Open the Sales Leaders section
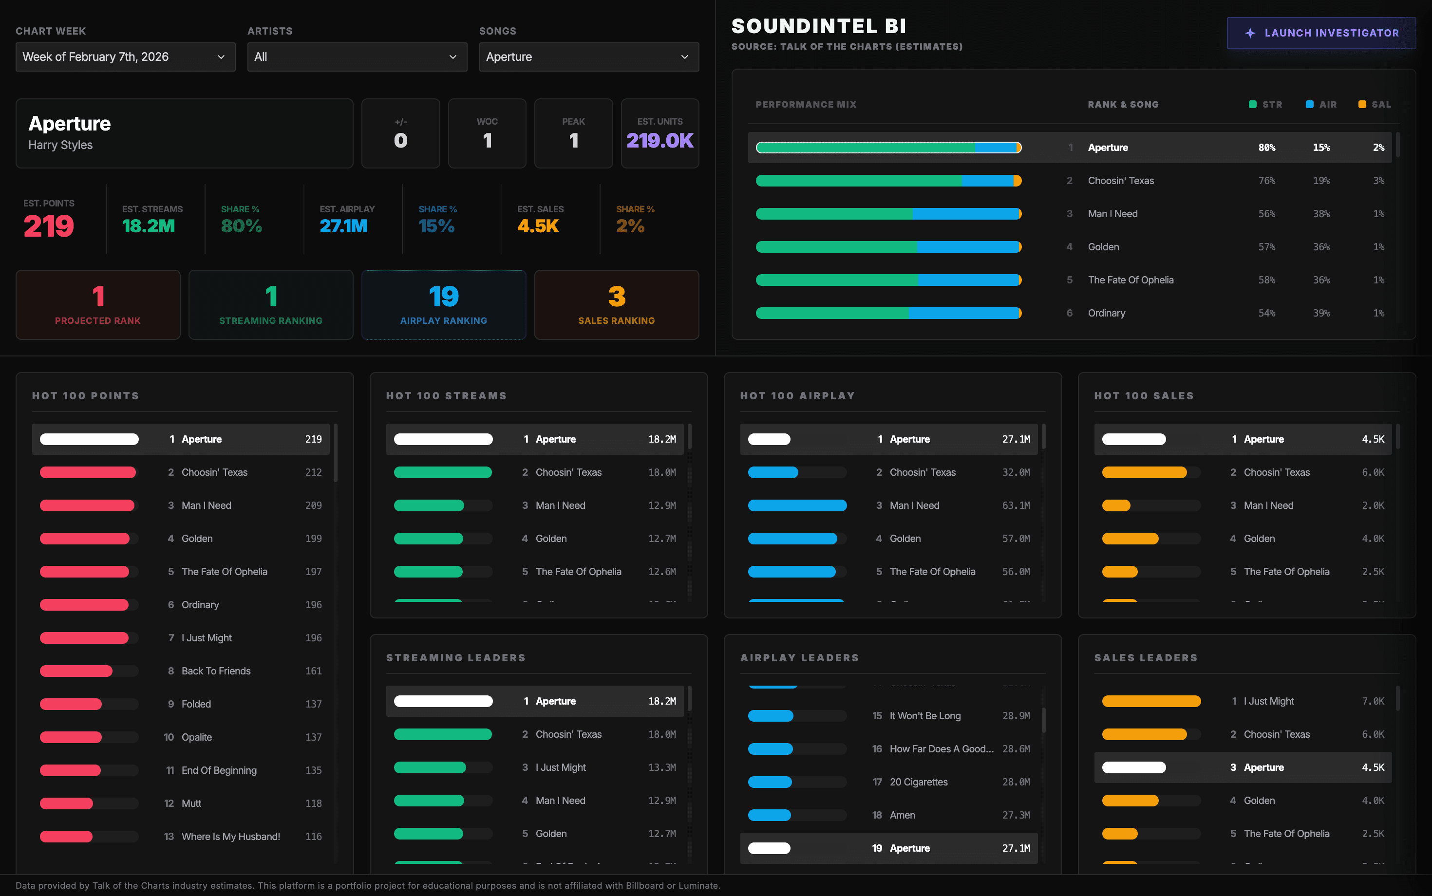Screen dimensions: 1432x896 1145,657
